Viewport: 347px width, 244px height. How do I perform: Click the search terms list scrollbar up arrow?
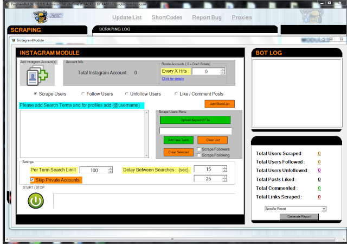tap(146, 112)
